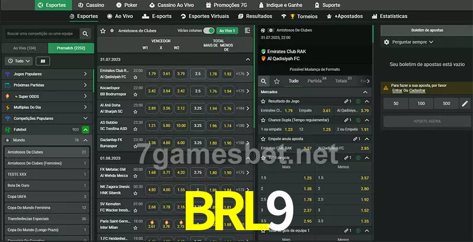This screenshot has height=242, width=473.
Task: Open Cassino Ao Vivo menu
Action: pyautogui.click(x=171, y=5)
